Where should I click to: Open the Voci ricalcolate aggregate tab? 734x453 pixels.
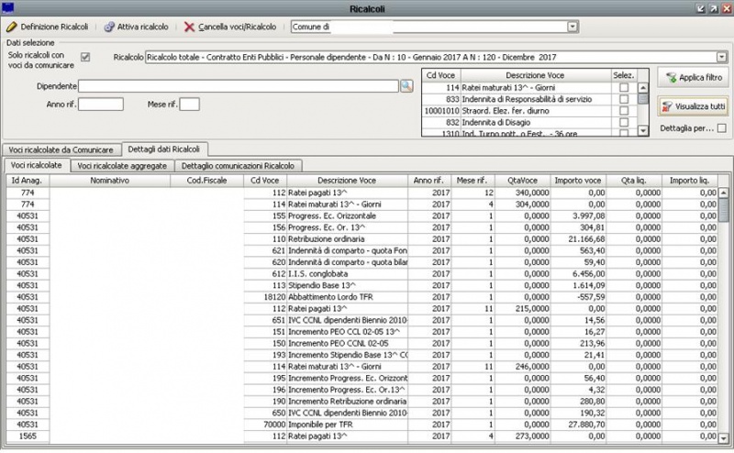pyautogui.click(x=121, y=166)
